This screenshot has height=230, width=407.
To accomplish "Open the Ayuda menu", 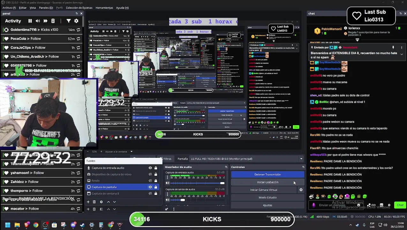I will [x=122, y=8].
